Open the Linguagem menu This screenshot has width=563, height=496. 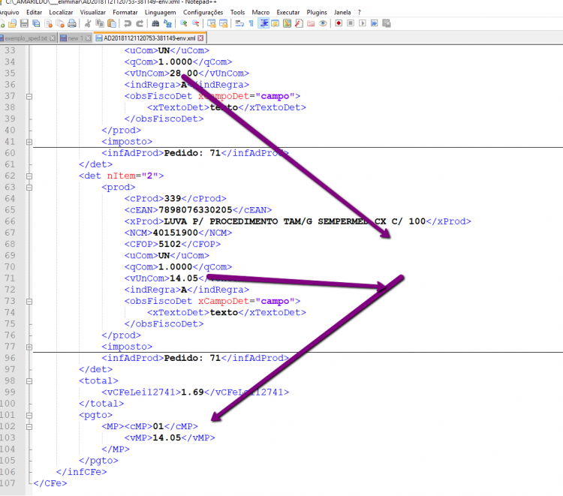(x=160, y=12)
